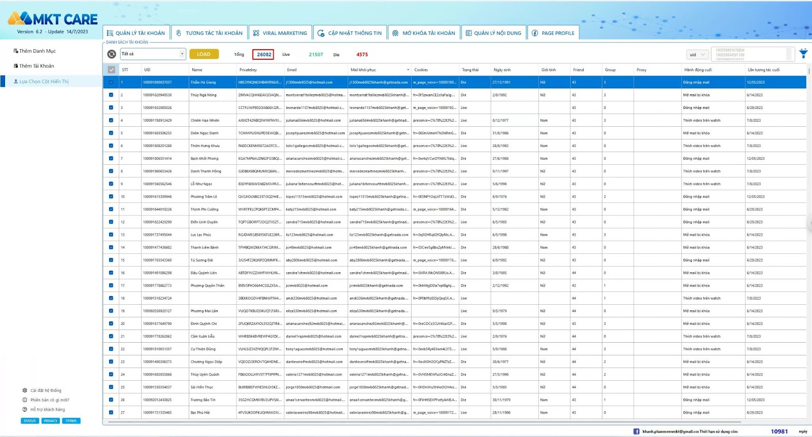812x437 pixels.
Task: Click Thêm Tài Khoản in the sidebar
Action: (37, 66)
